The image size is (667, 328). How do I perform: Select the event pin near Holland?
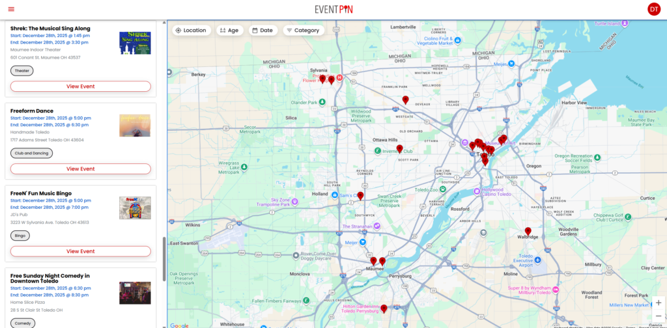pyautogui.click(x=360, y=195)
